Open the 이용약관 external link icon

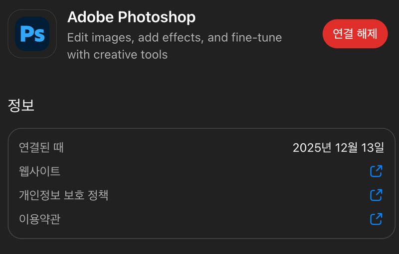click(376, 219)
